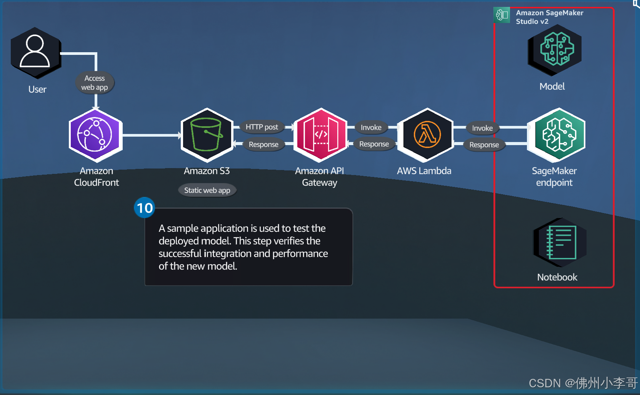This screenshot has width=640, height=395.
Task: Click the User text label
Action: point(37,89)
